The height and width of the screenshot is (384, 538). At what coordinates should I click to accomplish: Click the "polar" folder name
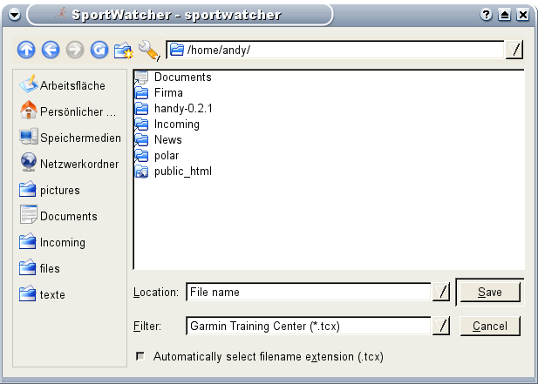coord(167,156)
